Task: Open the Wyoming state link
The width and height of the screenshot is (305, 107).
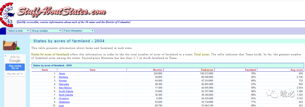Action: pos(64,99)
